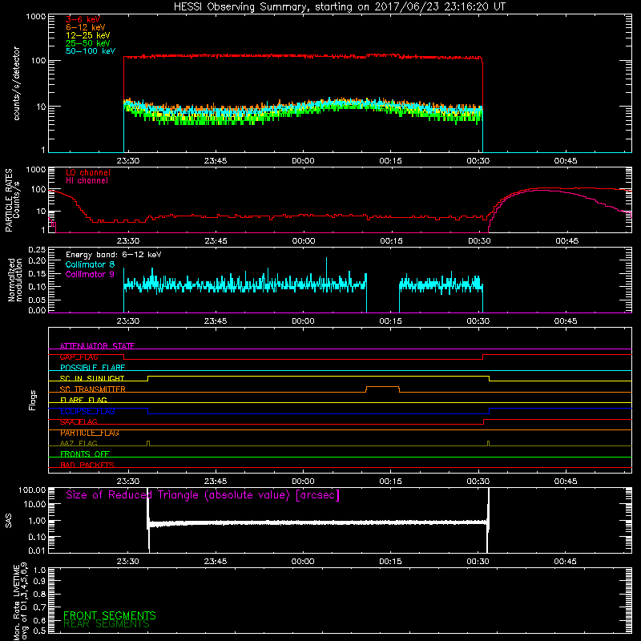Click the vertical Flags axis title
Screen dimensions: 641x641
[x=33, y=400]
